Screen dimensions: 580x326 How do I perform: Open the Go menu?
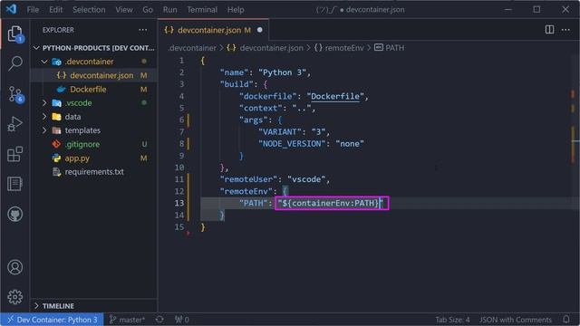click(x=148, y=10)
